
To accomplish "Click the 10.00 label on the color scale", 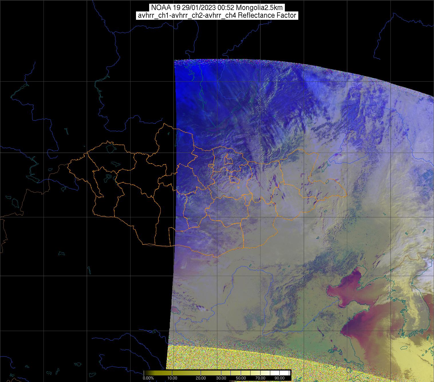I will [172, 378].
